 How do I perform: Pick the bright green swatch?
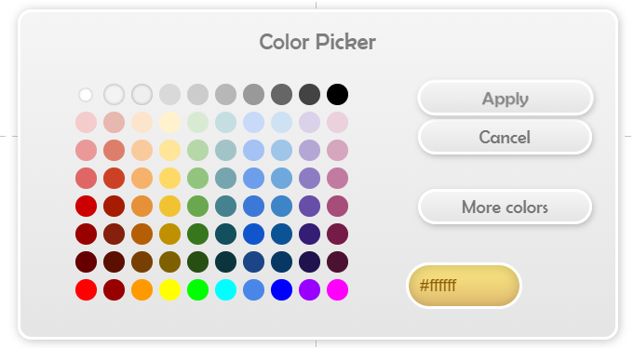(197, 289)
